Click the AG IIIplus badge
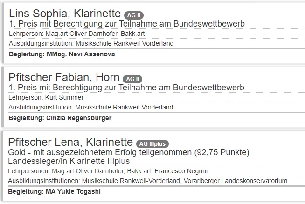This screenshot has height=204, width=305. 152,143
